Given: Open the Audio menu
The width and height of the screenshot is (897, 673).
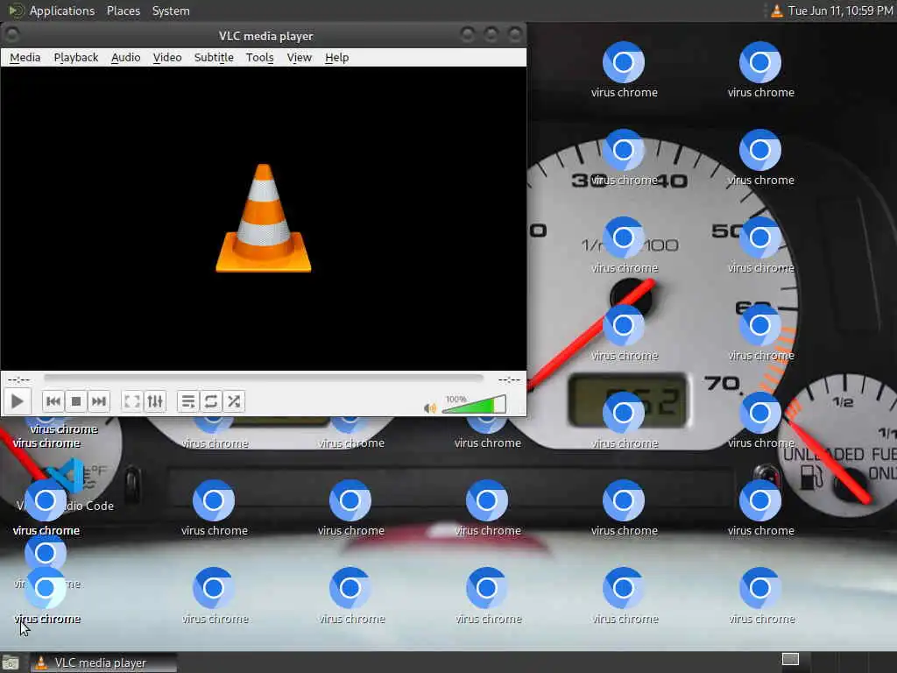Looking at the screenshot, I should pyautogui.click(x=126, y=57).
